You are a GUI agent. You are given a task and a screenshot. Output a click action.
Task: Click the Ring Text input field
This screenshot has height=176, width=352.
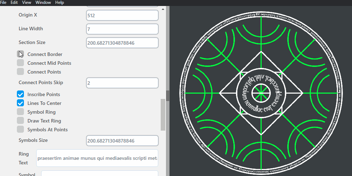point(97,158)
